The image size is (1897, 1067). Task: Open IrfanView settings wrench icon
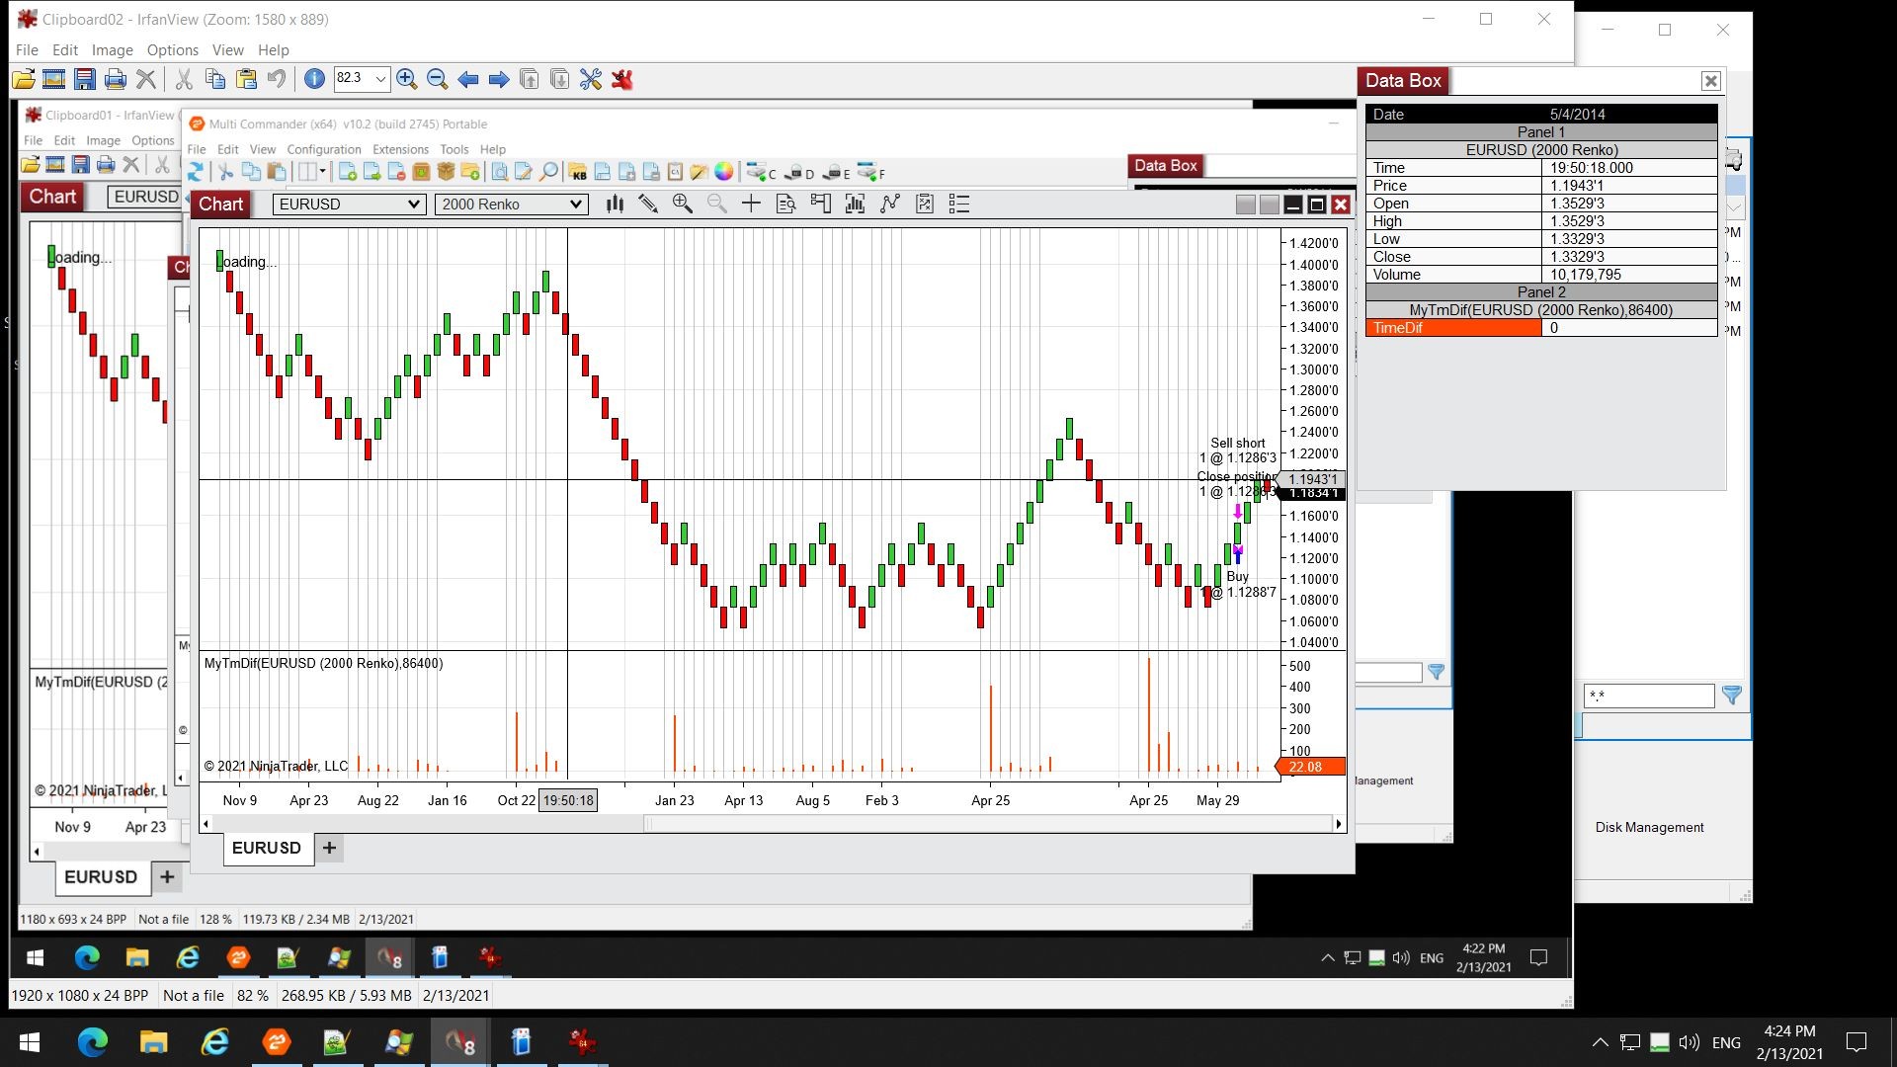(x=591, y=79)
